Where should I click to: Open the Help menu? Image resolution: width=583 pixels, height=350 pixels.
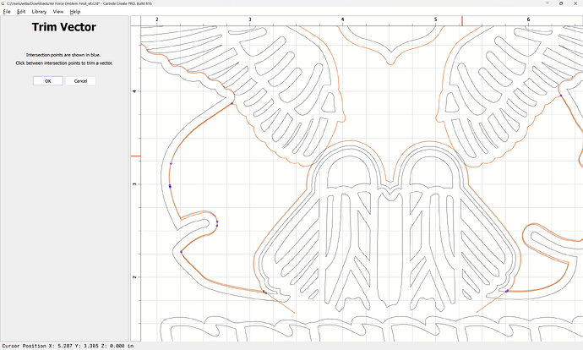click(x=74, y=12)
